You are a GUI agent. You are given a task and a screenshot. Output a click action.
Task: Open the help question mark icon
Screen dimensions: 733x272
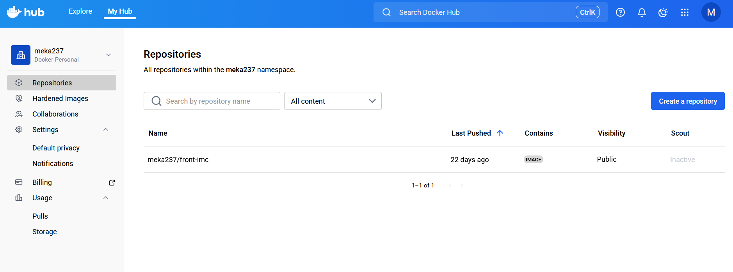(620, 12)
